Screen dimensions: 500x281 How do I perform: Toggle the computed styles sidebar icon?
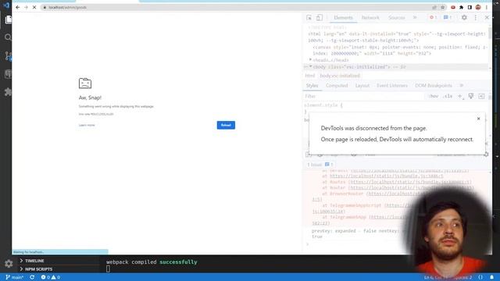[x=481, y=96]
